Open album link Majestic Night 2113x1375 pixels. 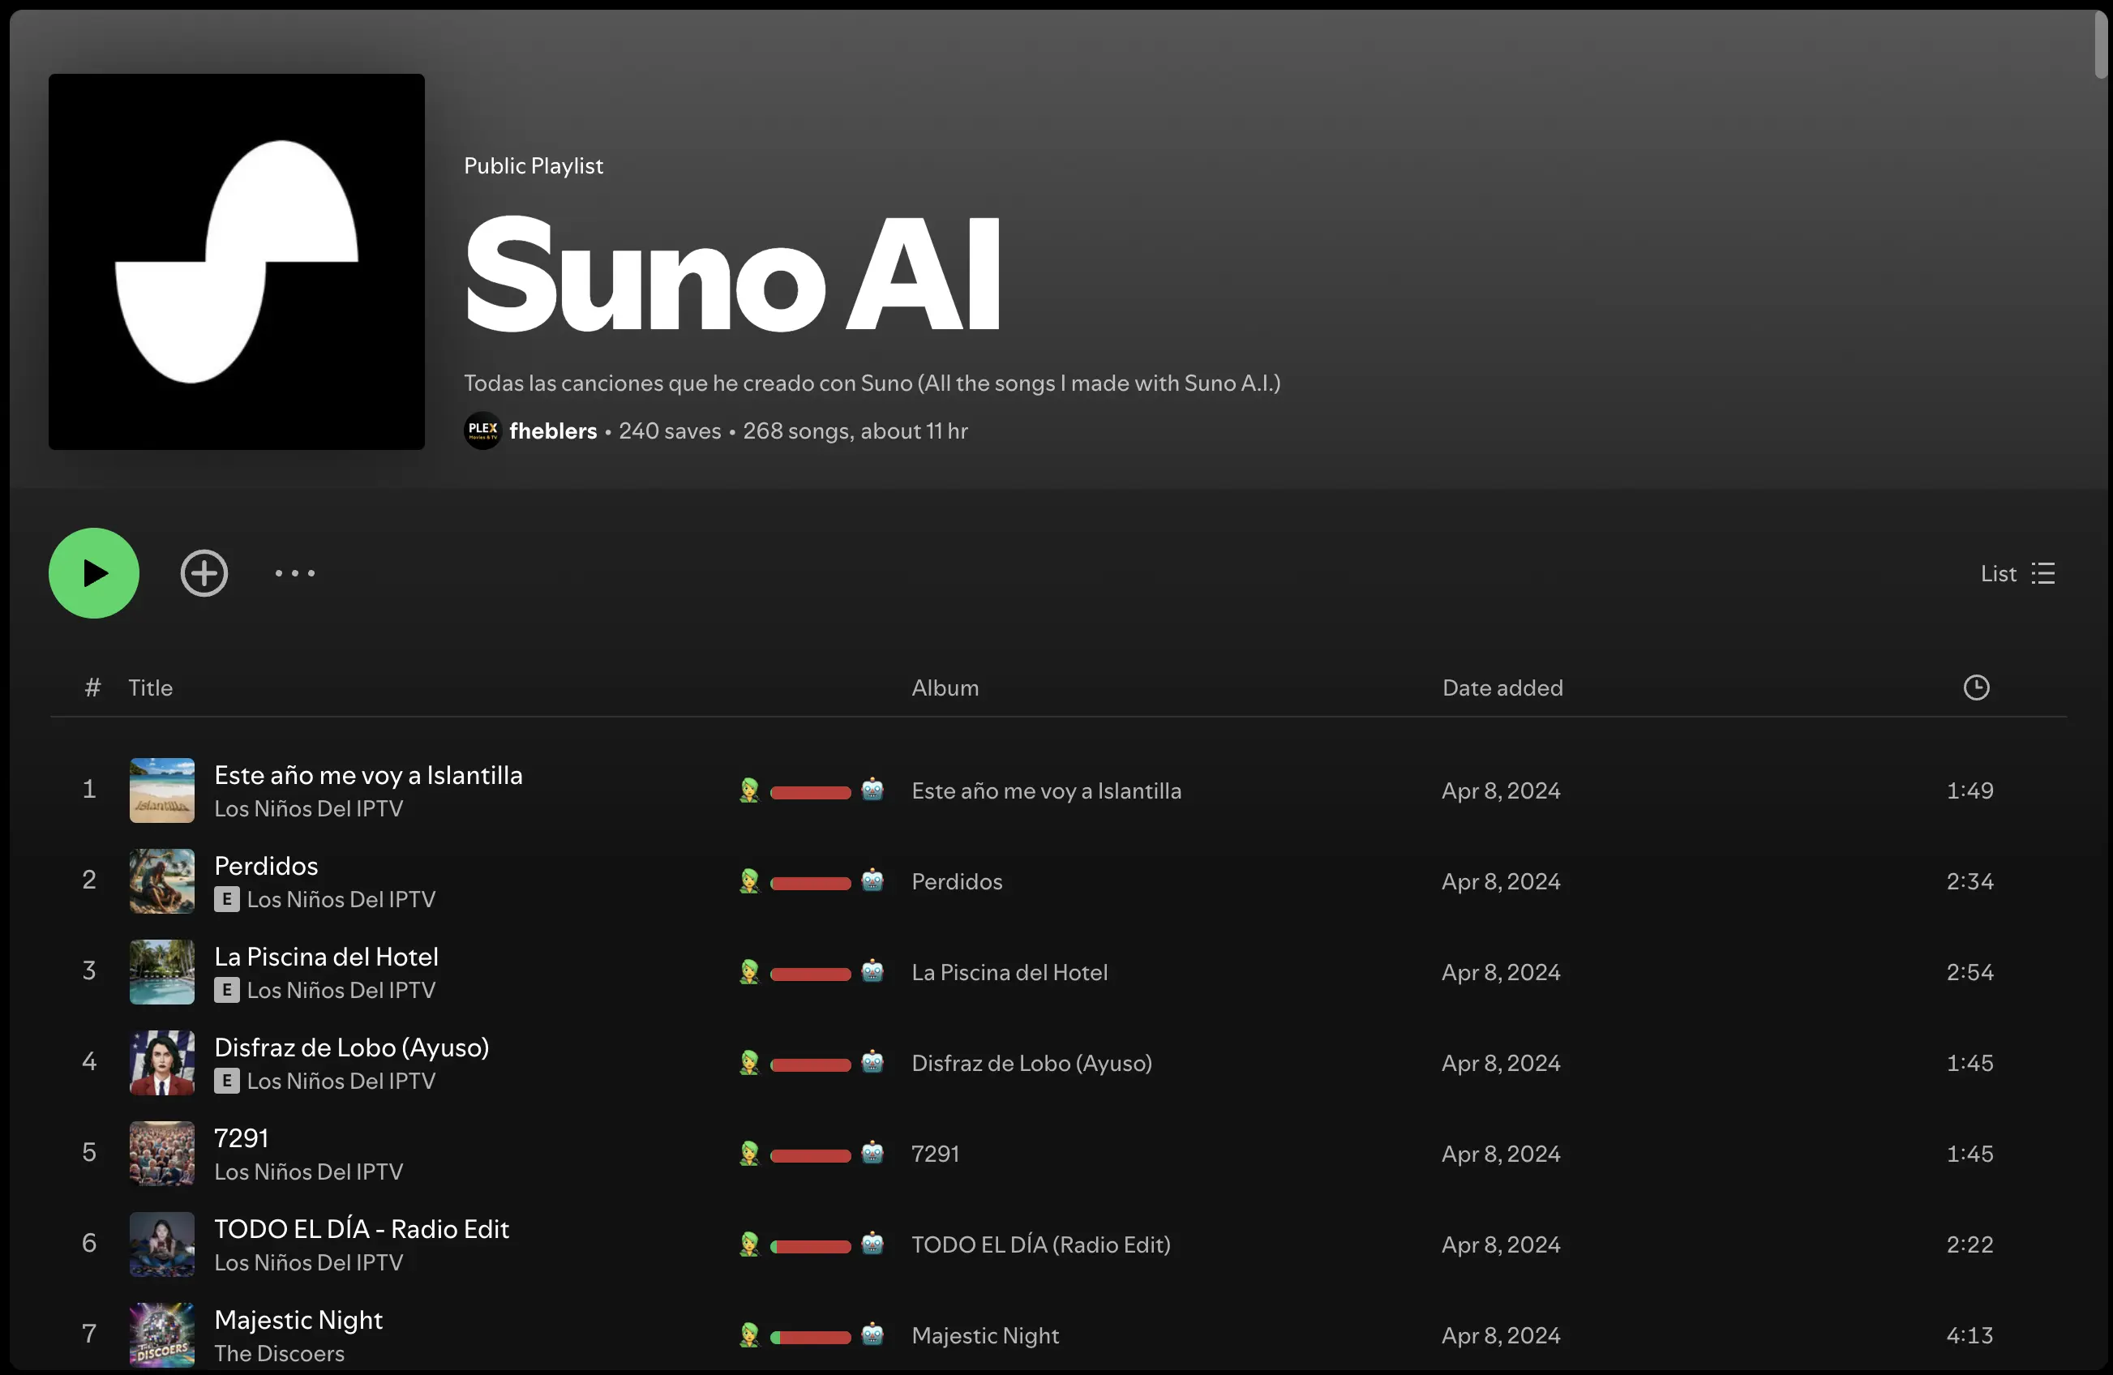tap(984, 1336)
